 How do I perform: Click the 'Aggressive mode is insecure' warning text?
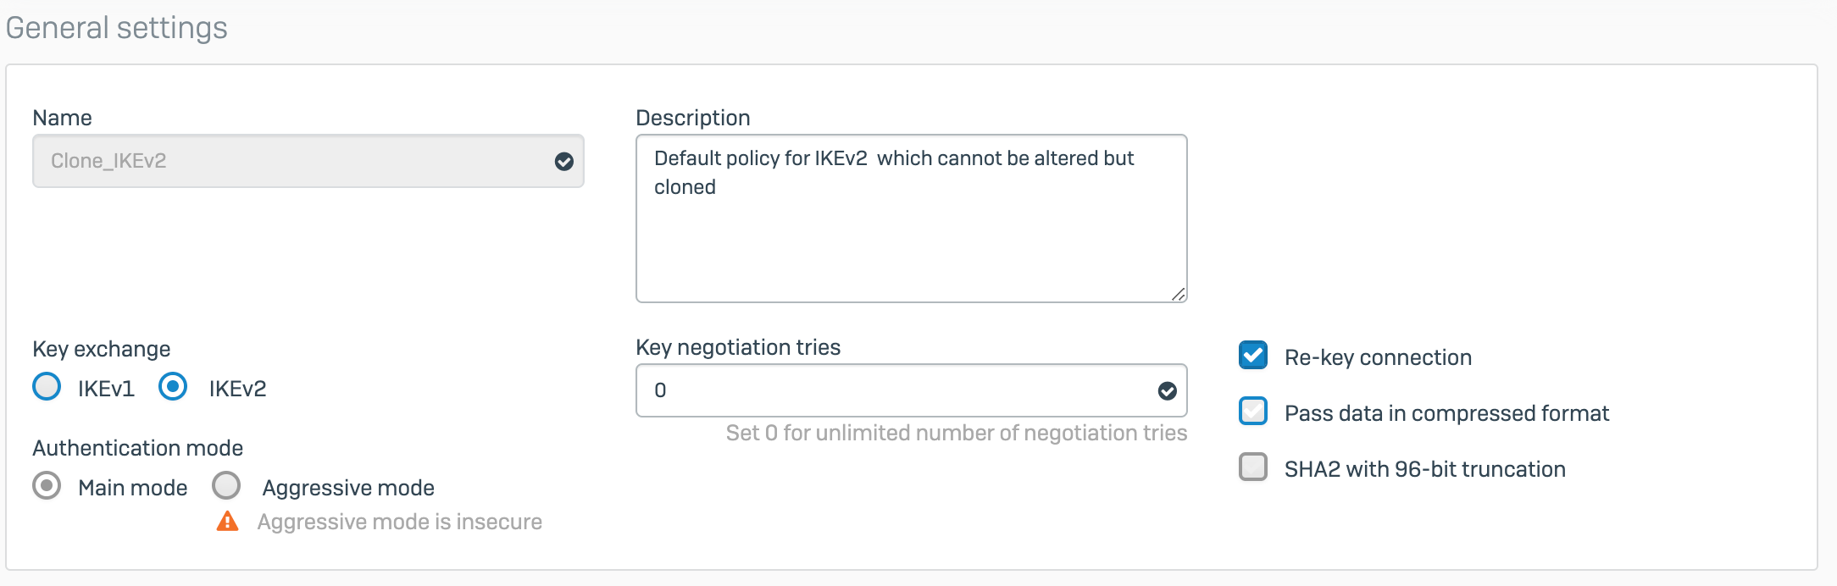coord(399,522)
